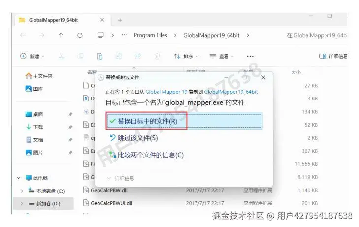The width and height of the screenshot is (359, 227).
Task: Unpin 下载 using its pin icon
Action: (70, 127)
